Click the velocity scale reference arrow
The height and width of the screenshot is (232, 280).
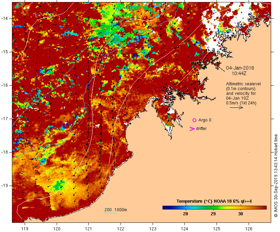236,107
